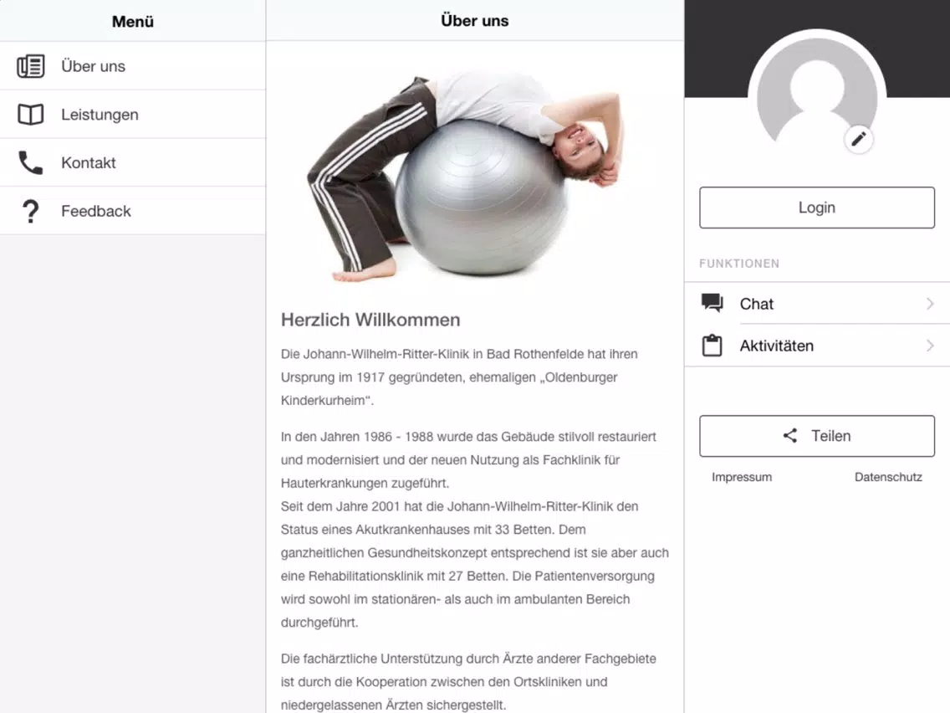Open the Impressum link
The image size is (950, 713).
(742, 477)
